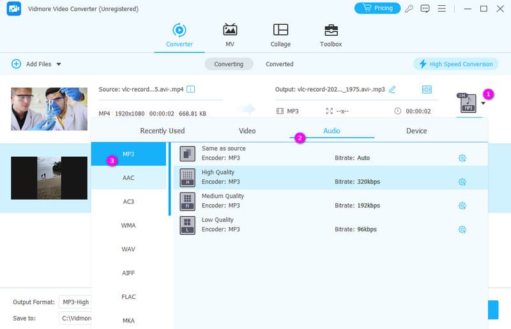Open settings gear for Low Quality preset

[x=462, y=230]
